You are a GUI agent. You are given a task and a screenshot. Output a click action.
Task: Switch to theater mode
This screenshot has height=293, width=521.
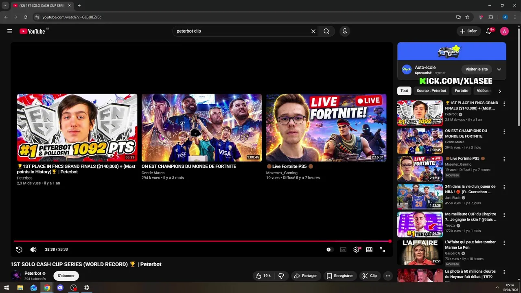(x=369, y=249)
